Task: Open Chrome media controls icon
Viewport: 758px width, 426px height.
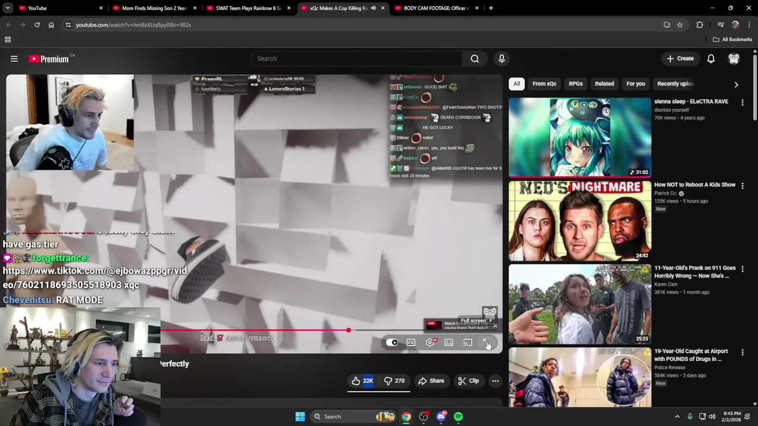Action: click(x=721, y=25)
